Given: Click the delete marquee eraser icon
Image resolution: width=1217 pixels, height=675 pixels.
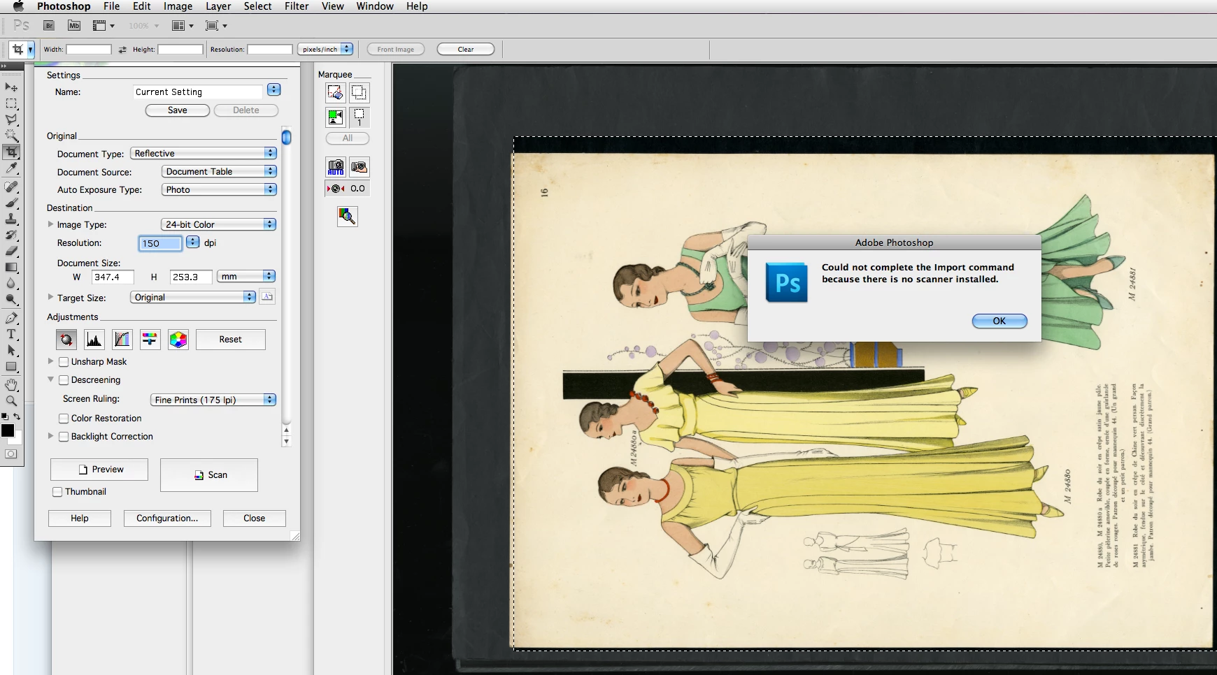Looking at the screenshot, I should tap(336, 92).
